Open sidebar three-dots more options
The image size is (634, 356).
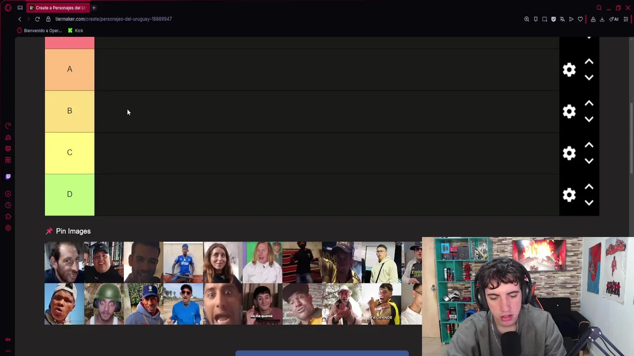coord(8,351)
